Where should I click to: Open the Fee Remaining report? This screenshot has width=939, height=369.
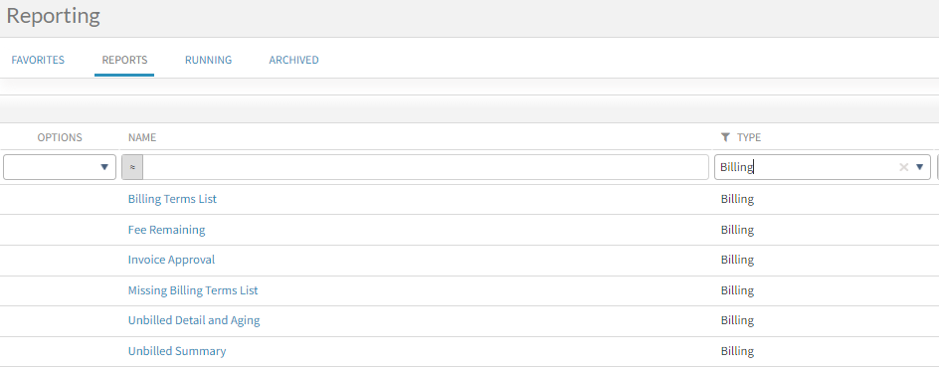point(166,230)
